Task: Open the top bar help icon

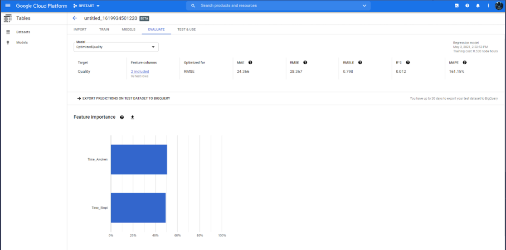Action: pyautogui.click(x=467, y=6)
